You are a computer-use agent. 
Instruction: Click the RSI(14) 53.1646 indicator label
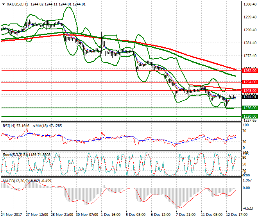coord(16,126)
